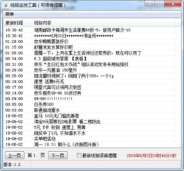Go to previous page with 上一页

[x=15, y=155]
